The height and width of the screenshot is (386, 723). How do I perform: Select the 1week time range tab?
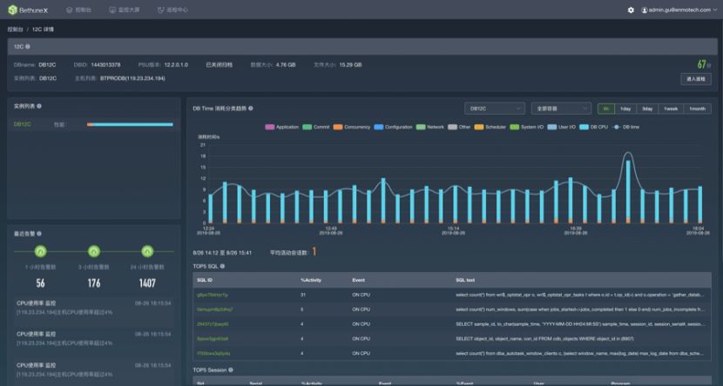pyautogui.click(x=671, y=109)
